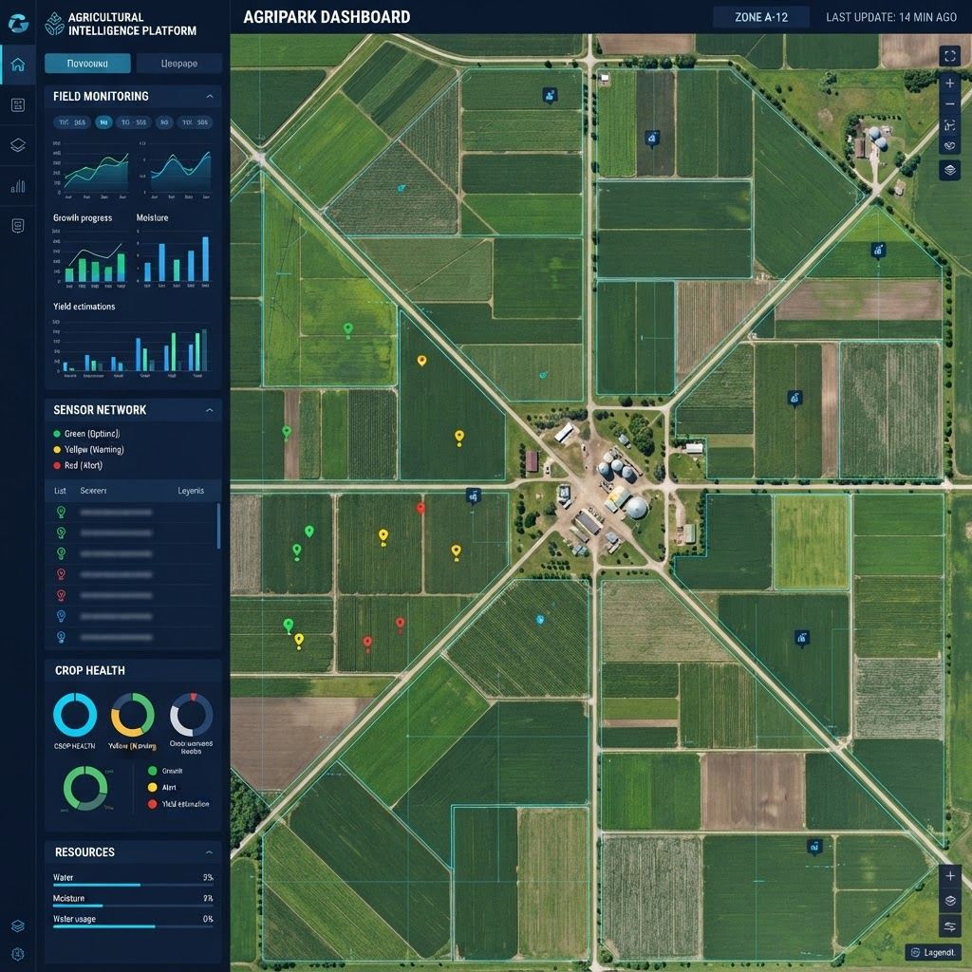Zoom out of the map
The height and width of the screenshot is (972, 972).
(949, 104)
